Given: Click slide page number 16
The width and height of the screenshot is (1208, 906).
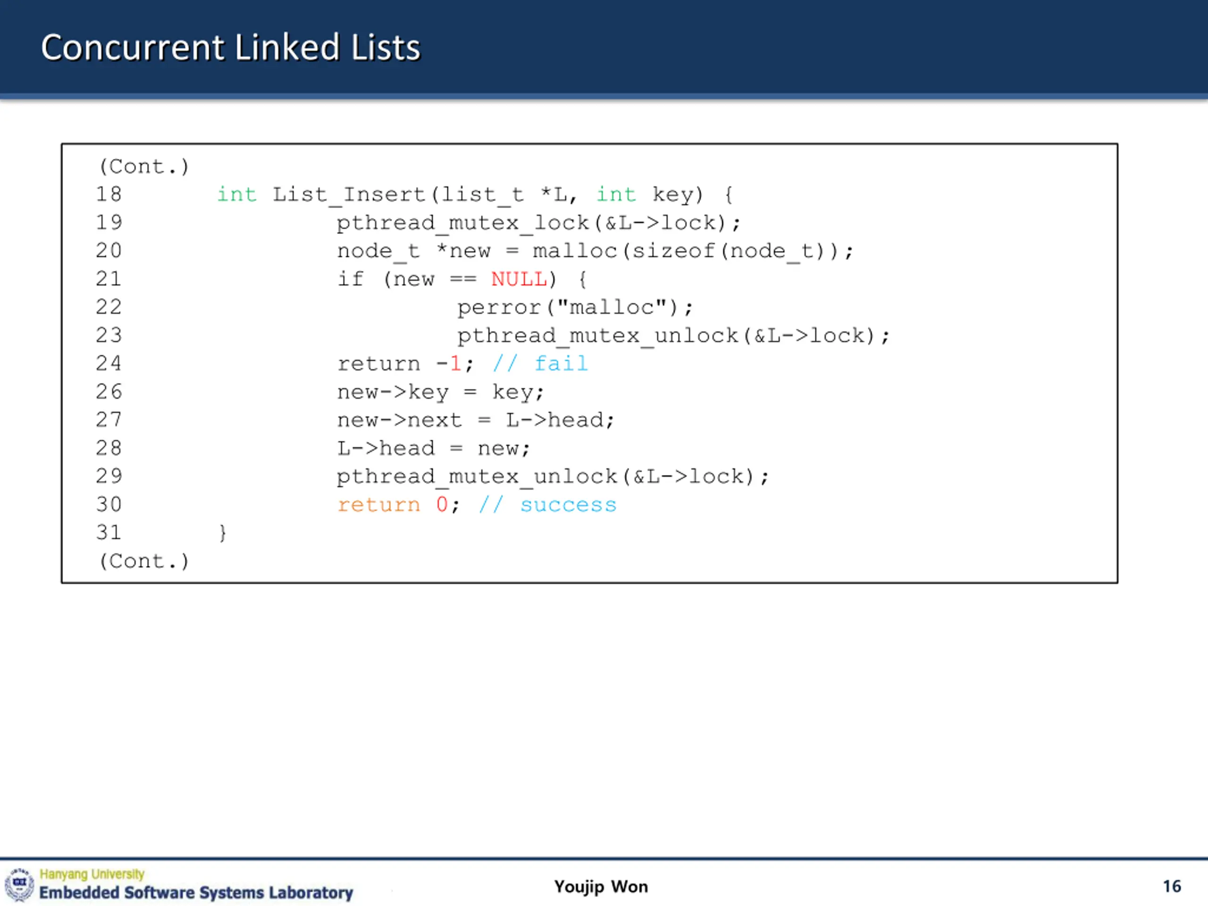Looking at the screenshot, I should point(1171,886).
